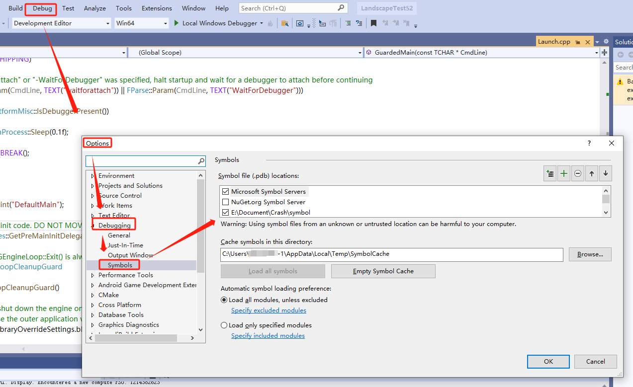Open the search magnifier in Quick Launch
633x387 pixels.
tap(340, 8)
